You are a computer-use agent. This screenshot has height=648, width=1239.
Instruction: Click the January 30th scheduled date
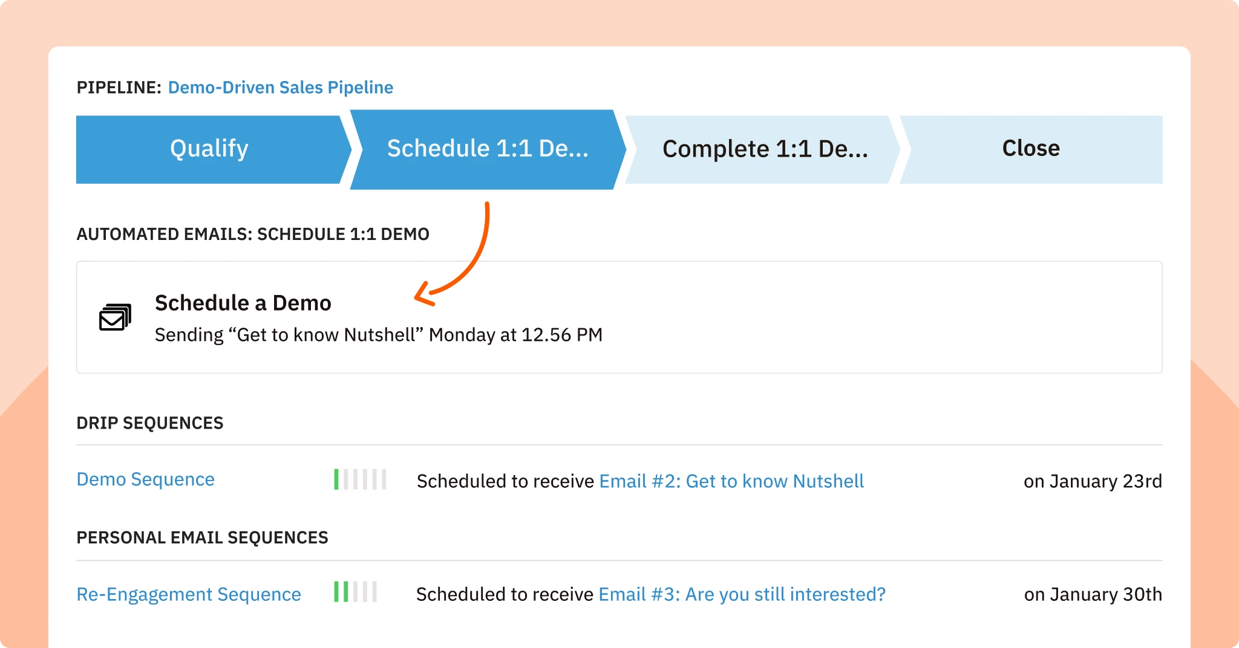[x=1093, y=594]
